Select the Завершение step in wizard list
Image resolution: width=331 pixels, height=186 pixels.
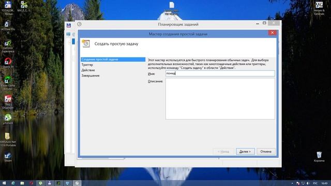(x=91, y=75)
